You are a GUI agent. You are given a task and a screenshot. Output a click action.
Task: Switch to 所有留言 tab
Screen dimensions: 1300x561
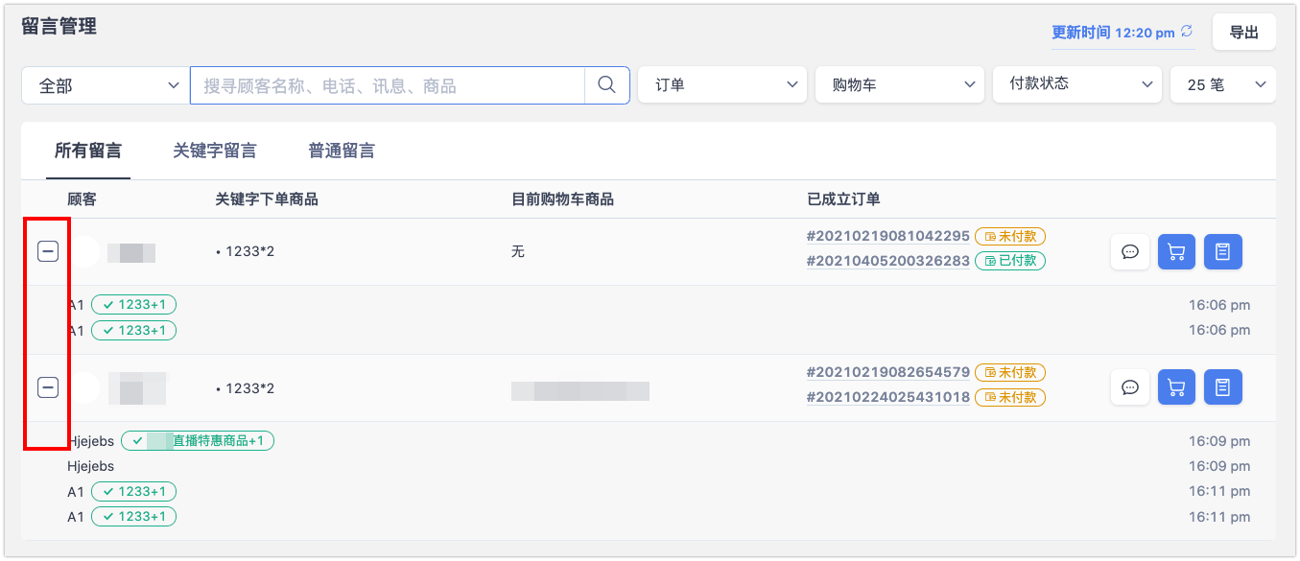pos(88,151)
